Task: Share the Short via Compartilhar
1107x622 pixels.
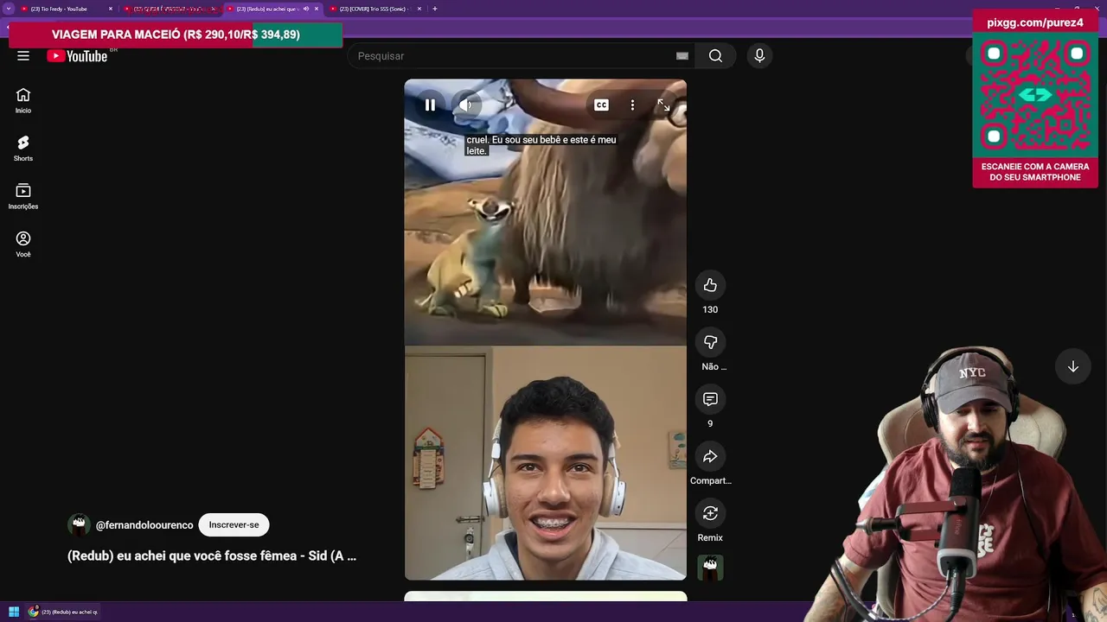Action: click(x=710, y=456)
